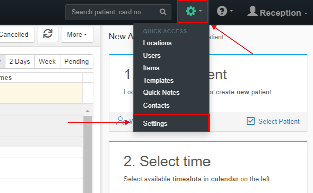
Task: Toggle the Select Patient checkbox icon
Action: tap(251, 121)
